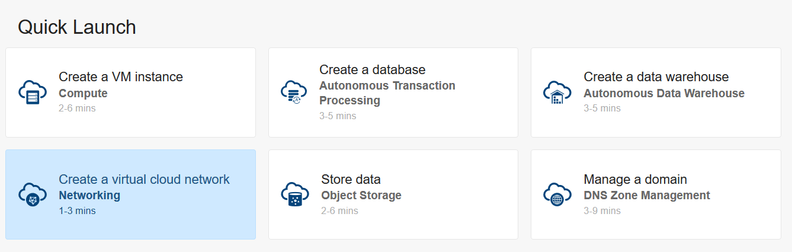Open 'Create a virtual cloud network'
792x252 pixels.
pos(144,179)
